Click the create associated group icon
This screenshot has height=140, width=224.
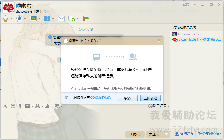tap(72, 19)
